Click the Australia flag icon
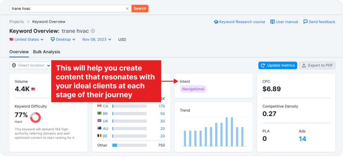This screenshot has height=158, width=343. 99,129
